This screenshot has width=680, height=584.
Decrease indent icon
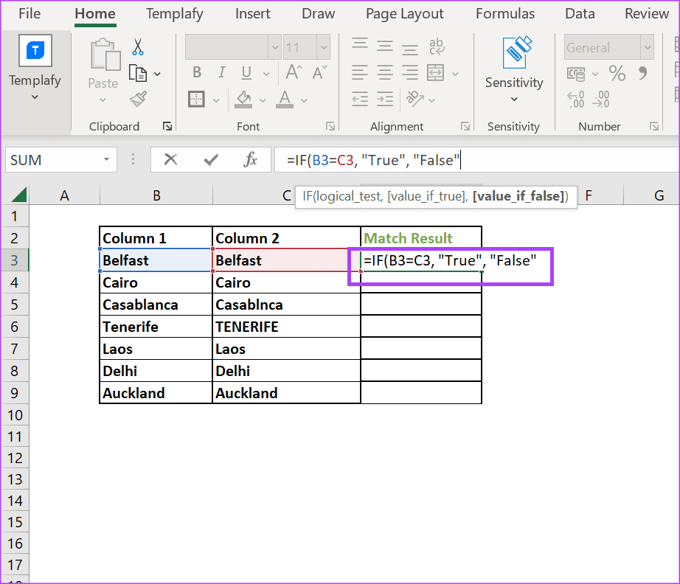(359, 100)
